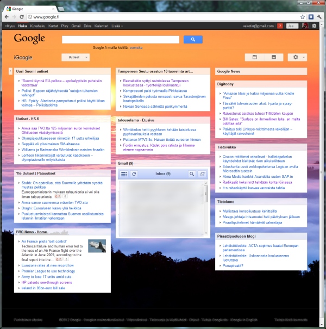Click the Google bar settings gear
This screenshot has height=329, width=326.
click(x=314, y=26)
